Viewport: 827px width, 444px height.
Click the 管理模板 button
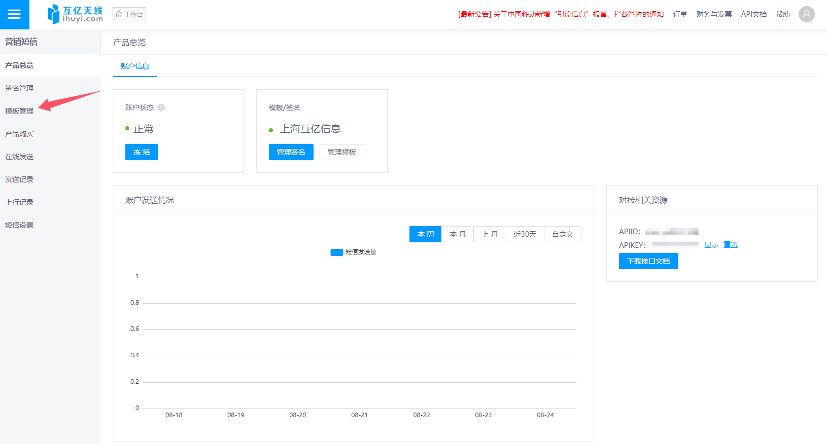(x=341, y=152)
